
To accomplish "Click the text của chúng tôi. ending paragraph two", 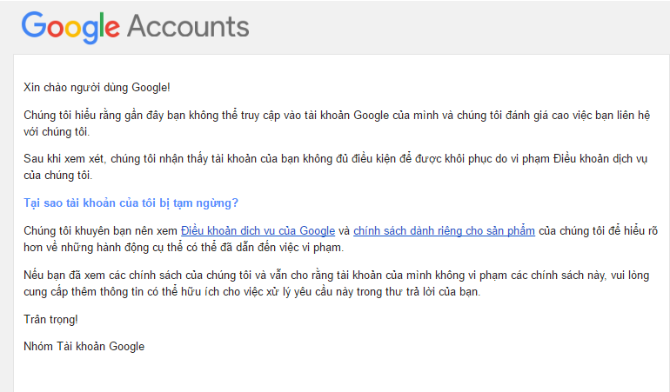I will 57,175.
